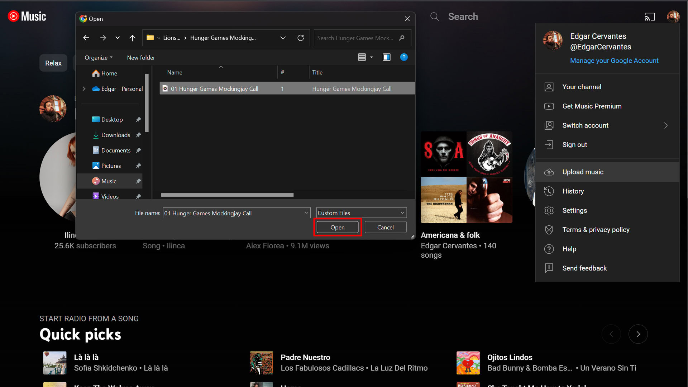688x387 pixels.
Task: Choose Sign out from account menu
Action: 574,145
